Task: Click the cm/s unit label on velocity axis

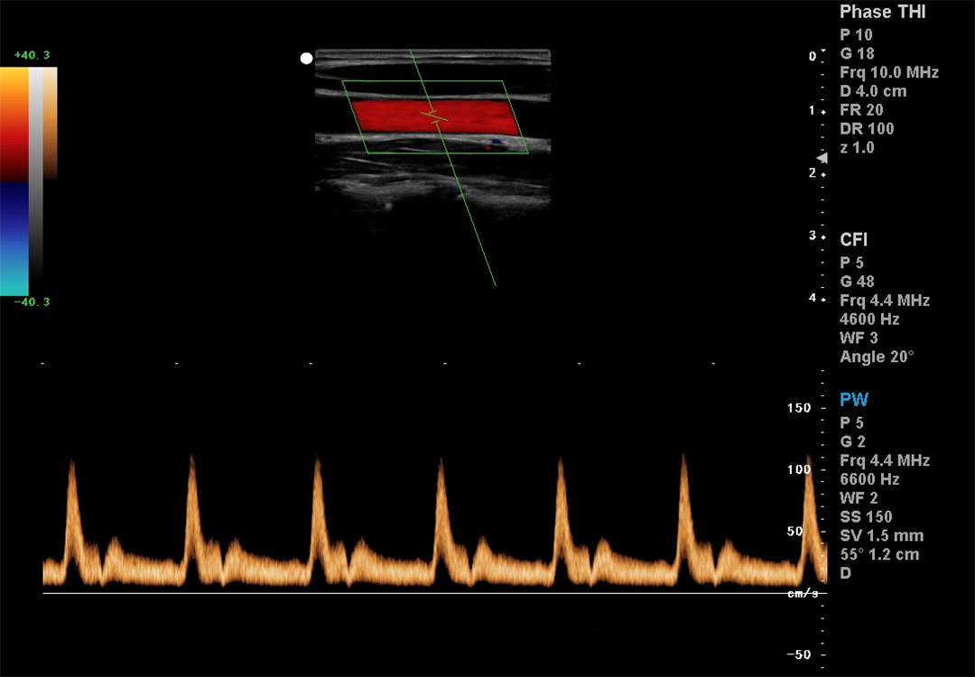Action: [x=803, y=593]
